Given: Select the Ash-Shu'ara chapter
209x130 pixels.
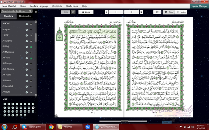Looking at the screenshot, I should tap(8, 69).
